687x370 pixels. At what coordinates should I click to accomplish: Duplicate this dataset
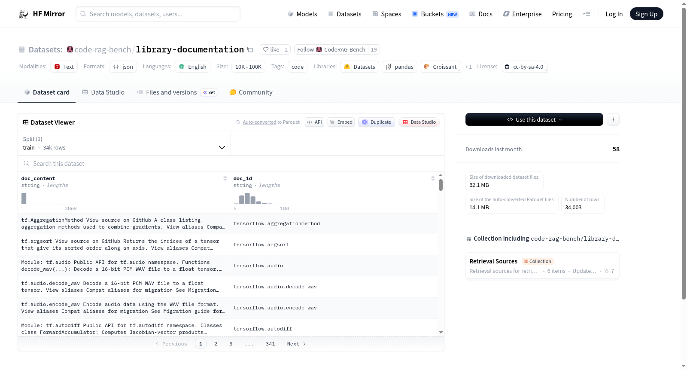click(377, 122)
